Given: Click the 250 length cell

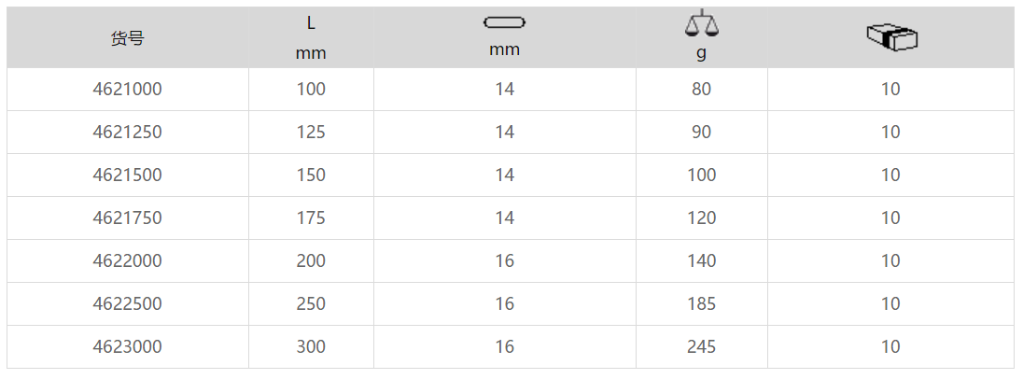Looking at the screenshot, I should 311,304.
